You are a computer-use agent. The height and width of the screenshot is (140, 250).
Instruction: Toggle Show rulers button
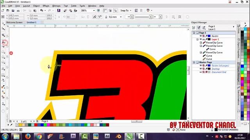[x=105, y=10]
